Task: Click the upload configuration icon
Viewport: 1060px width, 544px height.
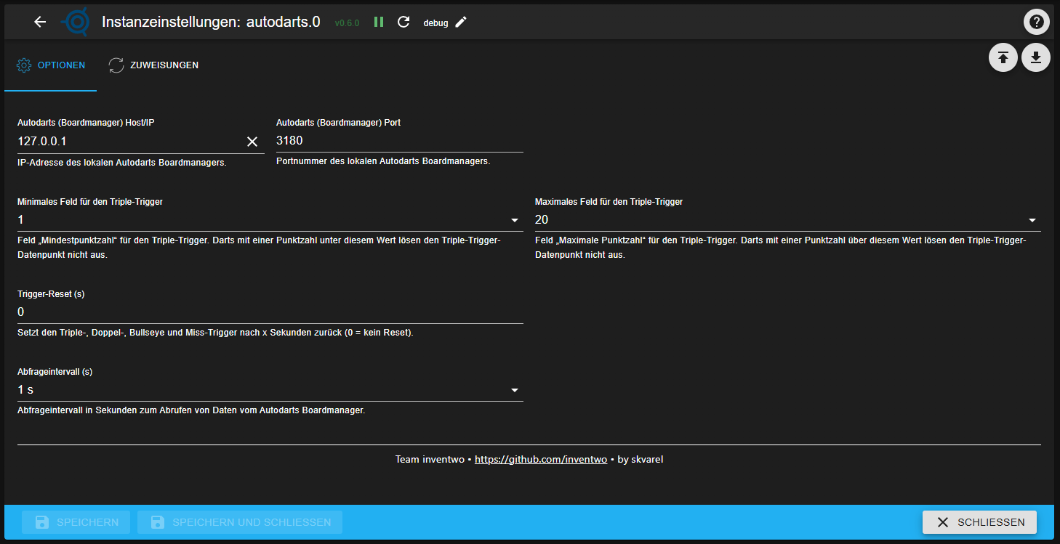Action: 1003,58
